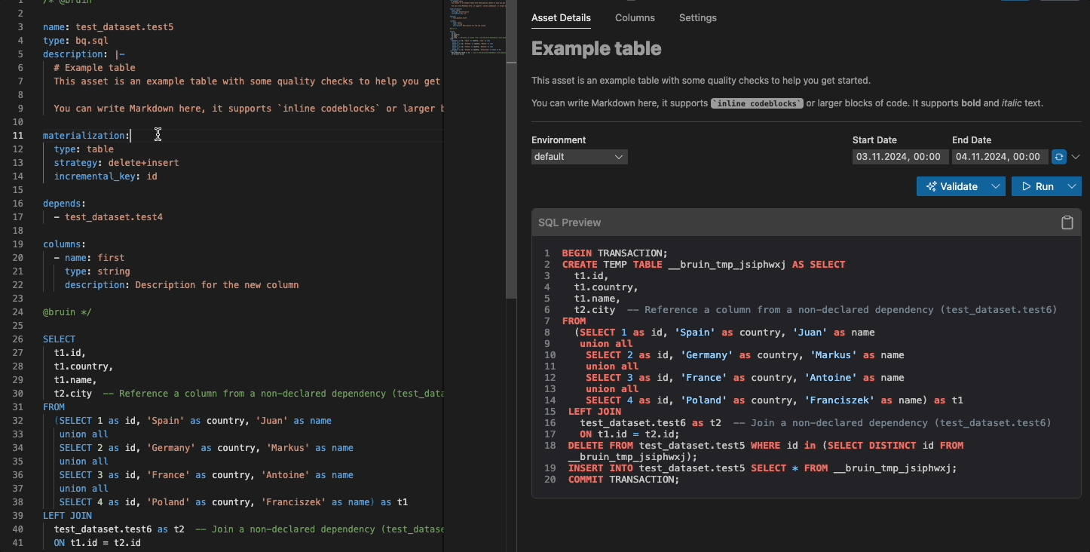
Task: Click the editor vertical scrollbar
Action: 511,151
